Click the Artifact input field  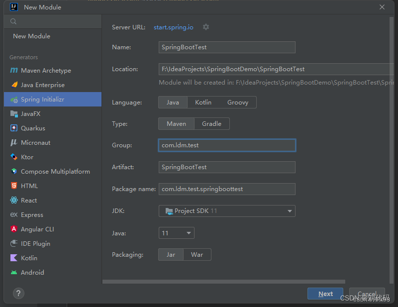(227, 167)
